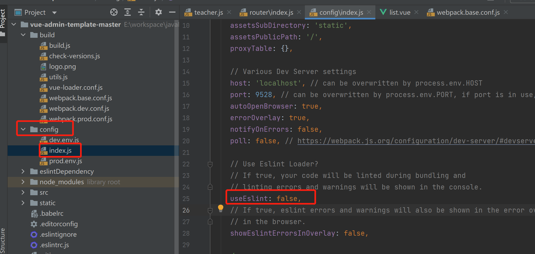
Task: Select webpack.prod.conf.js file
Action: (x=80, y=119)
